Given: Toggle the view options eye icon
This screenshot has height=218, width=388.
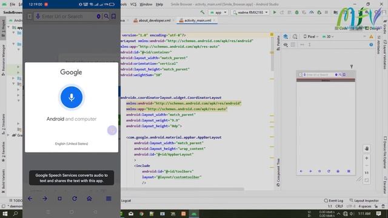Looking at the screenshot, I should (x=286, y=45).
